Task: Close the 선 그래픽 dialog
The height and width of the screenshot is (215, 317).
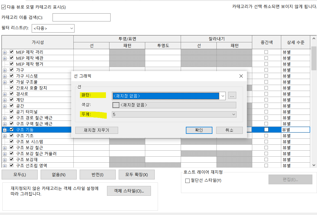Action: 241,76
